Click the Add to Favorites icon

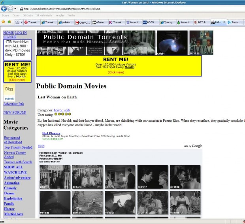point(9,22)
